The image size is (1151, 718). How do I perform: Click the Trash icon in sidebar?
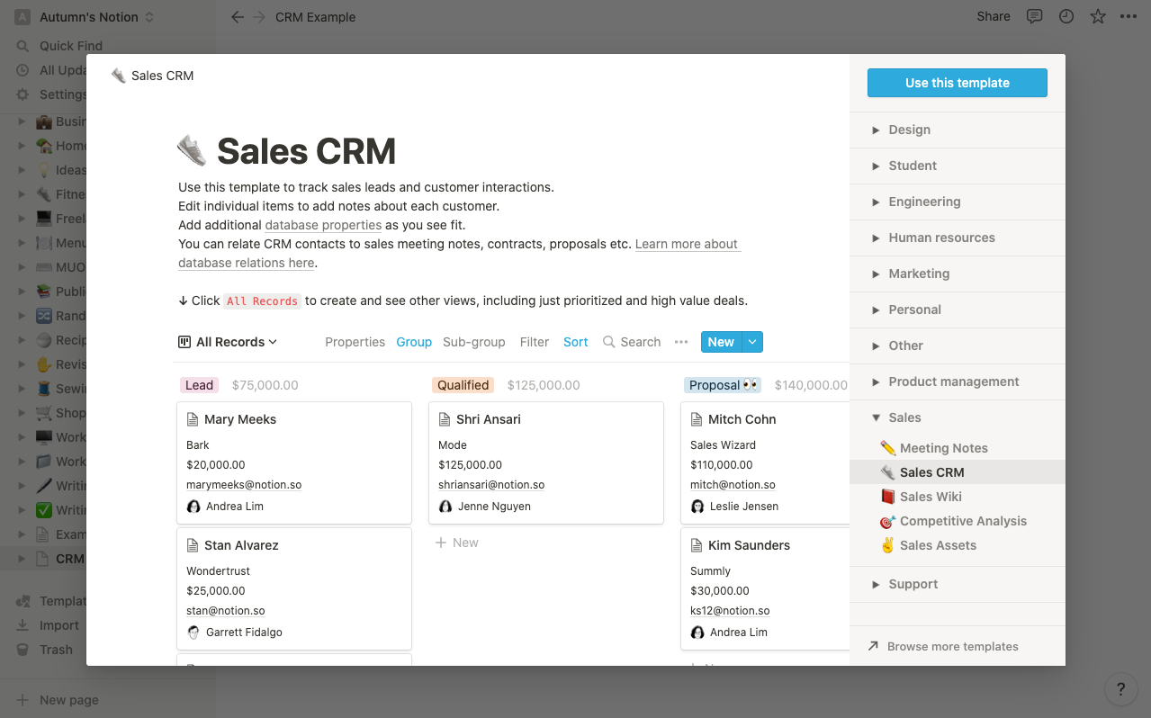pyautogui.click(x=22, y=650)
